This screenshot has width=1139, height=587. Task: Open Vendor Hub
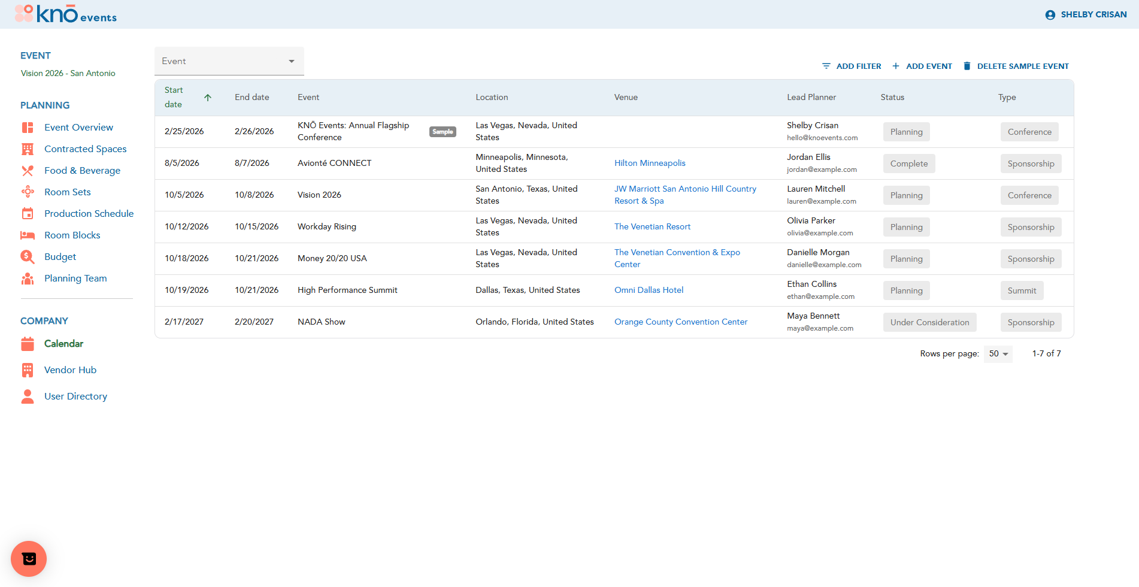click(x=70, y=370)
